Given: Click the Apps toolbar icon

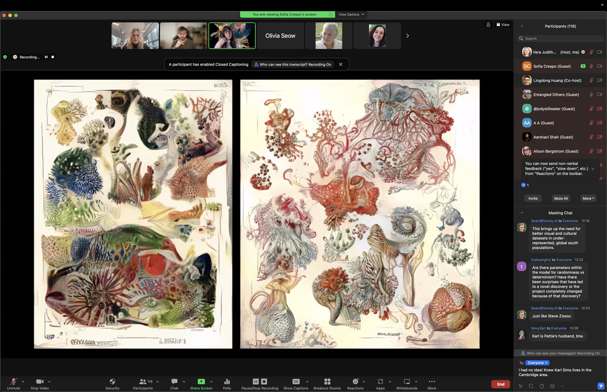Looking at the screenshot, I should click(380, 382).
